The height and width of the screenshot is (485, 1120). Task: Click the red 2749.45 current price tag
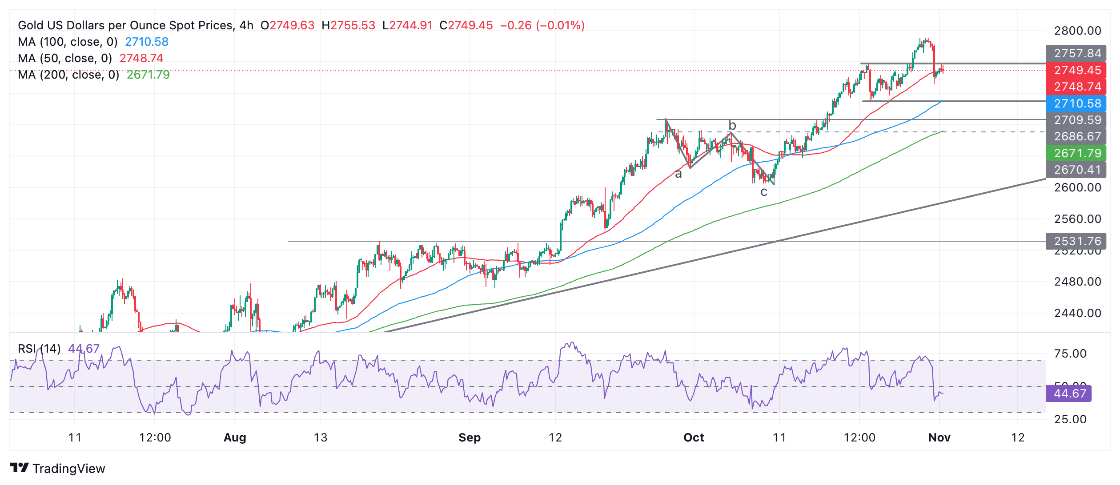click(1077, 70)
